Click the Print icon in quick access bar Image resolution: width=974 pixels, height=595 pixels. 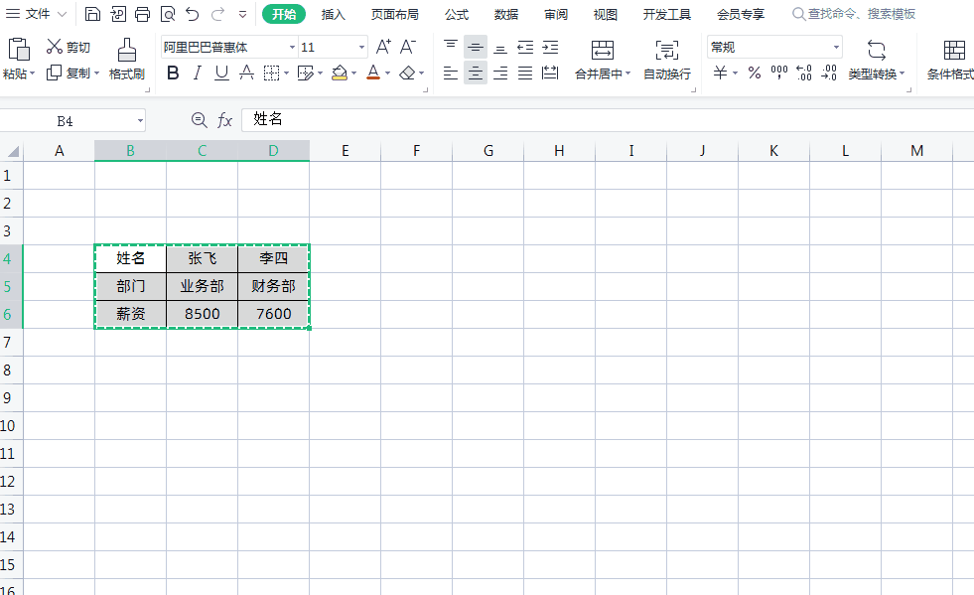142,14
